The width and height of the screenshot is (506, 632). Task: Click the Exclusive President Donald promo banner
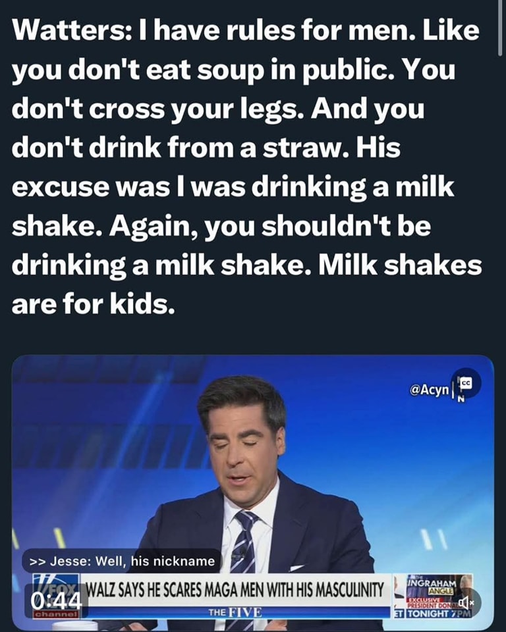[x=432, y=603]
